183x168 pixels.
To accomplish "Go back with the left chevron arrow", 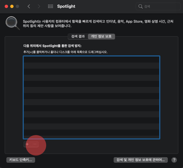I will 29,6.
